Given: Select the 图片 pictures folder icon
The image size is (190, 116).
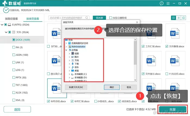Looking at the screenshot, I should (x=72, y=57).
